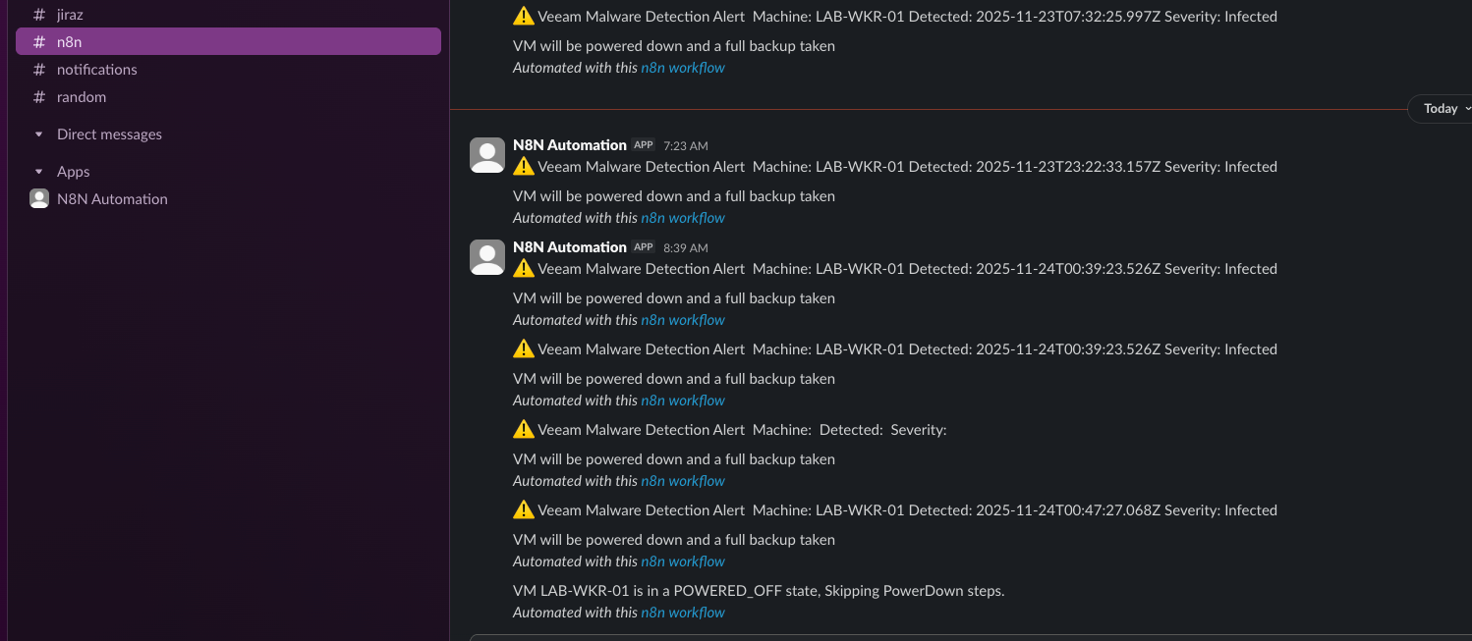Image resolution: width=1472 pixels, height=641 pixels.
Task: Click the hash icon beside random channel
Action: [39, 97]
